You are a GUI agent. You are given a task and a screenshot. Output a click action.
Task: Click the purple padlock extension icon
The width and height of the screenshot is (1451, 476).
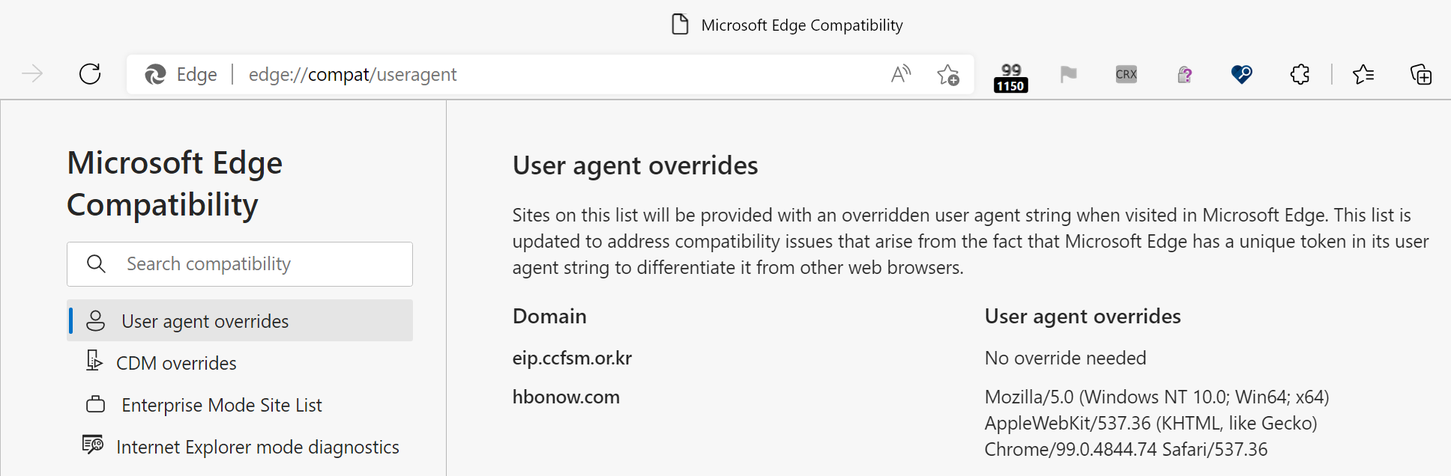pyautogui.click(x=1183, y=74)
